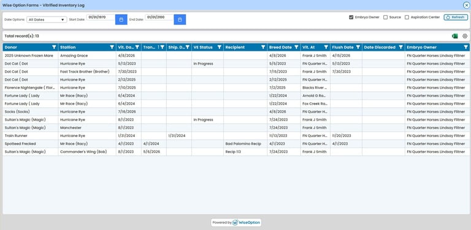Select the Fast Track Brother (Brother) cell
This screenshot has width=471, height=230.
[87, 72]
